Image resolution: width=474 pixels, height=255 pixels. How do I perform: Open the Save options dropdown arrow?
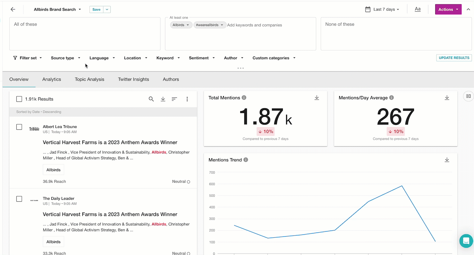coord(107,9)
